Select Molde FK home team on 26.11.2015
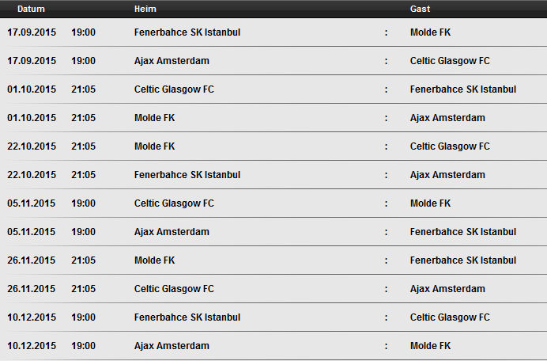Viewport: 547px width, 361px height. [x=155, y=260]
